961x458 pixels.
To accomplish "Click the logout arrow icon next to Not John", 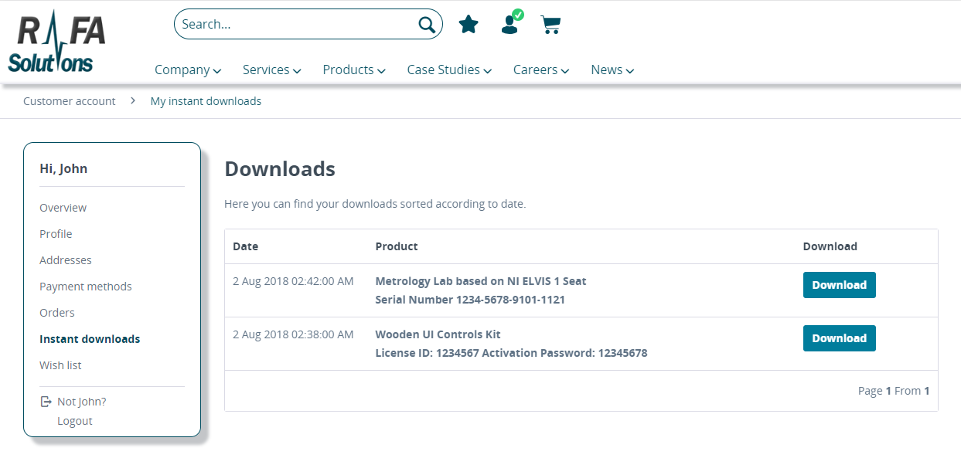I will tap(45, 401).
